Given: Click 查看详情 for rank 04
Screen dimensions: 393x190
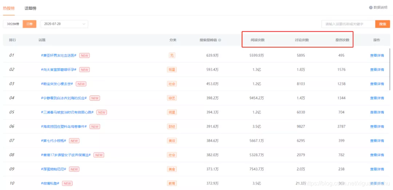Looking at the screenshot, I should point(377,98).
